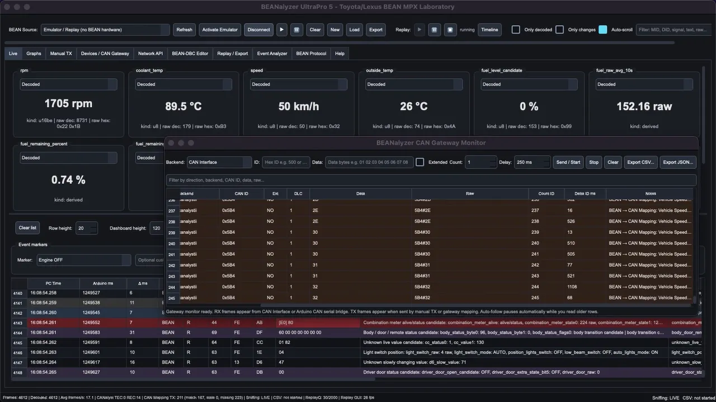This screenshot has width=716, height=402.
Task: Click the pause icon left of the main Clear button
Action: (x=297, y=30)
